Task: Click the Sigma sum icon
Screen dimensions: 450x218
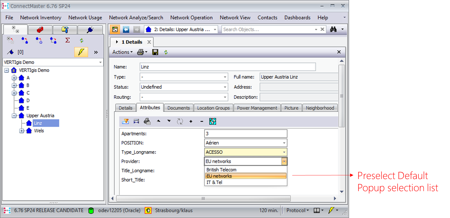Action: tap(67, 40)
